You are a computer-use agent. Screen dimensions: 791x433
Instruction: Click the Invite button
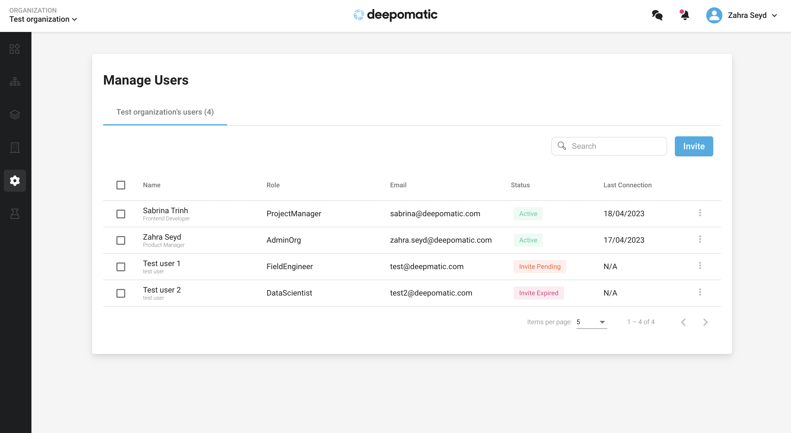tap(693, 146)
